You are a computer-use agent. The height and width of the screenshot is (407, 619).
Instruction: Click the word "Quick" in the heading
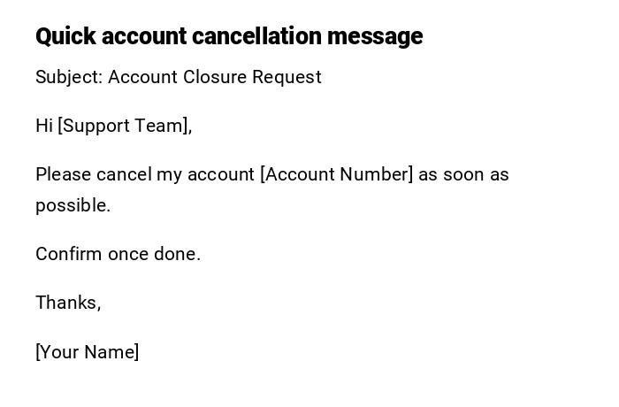pos(65,36)
